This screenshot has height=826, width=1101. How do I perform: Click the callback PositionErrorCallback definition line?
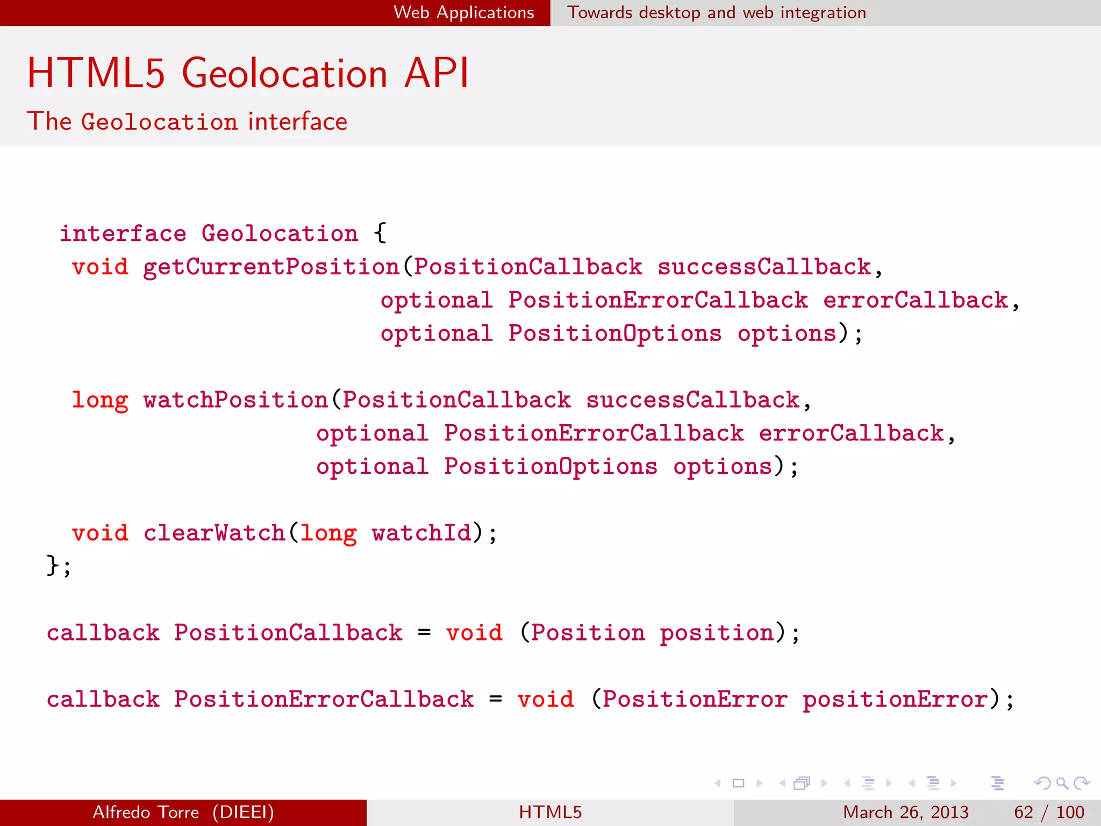coord(531,700)
